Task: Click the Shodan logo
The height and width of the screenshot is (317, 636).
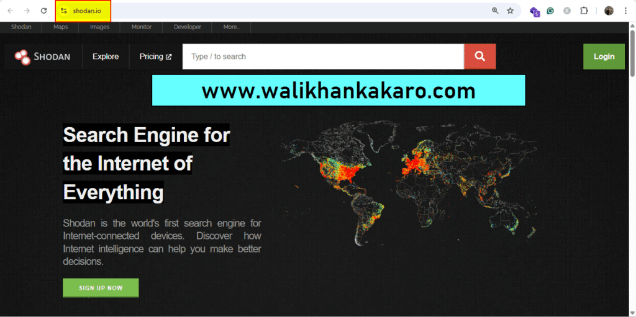Action: (x=42, y=56)
